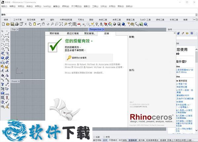Click the Copy icon in toolbar
The height and width of the screenshot is (142, 198).
(x=30, y=24)
